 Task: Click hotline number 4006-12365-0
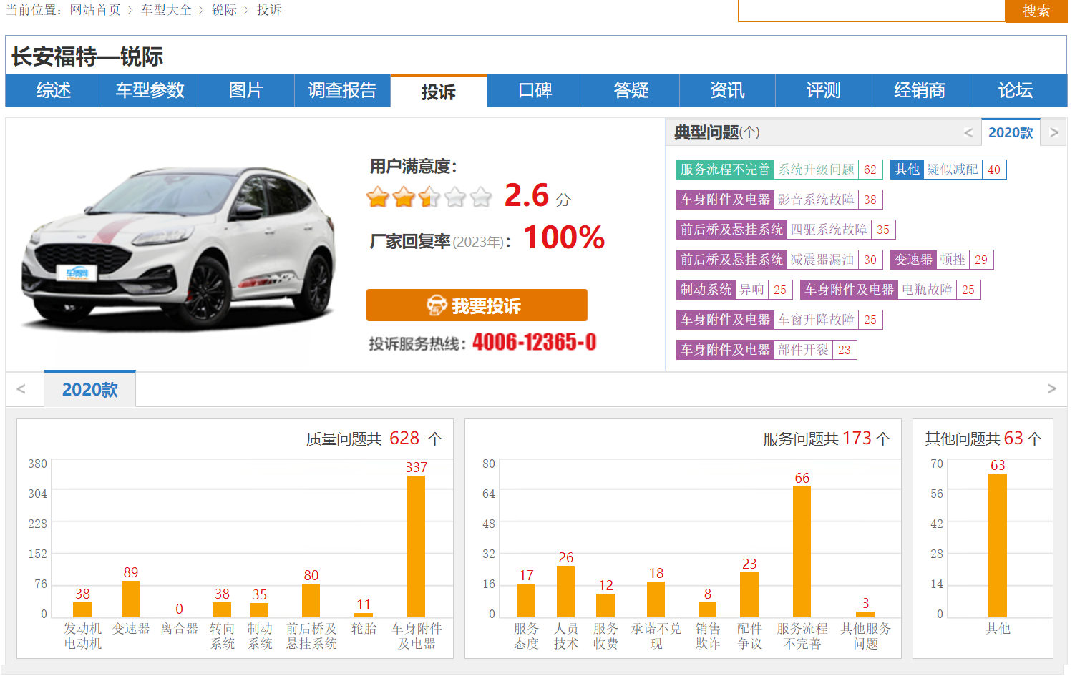[534, 343]
